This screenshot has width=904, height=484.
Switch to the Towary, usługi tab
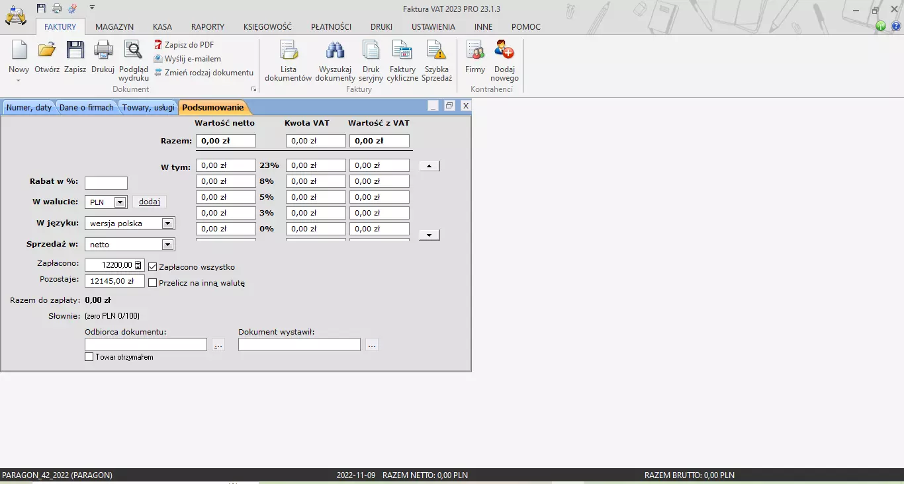point(148,106)
